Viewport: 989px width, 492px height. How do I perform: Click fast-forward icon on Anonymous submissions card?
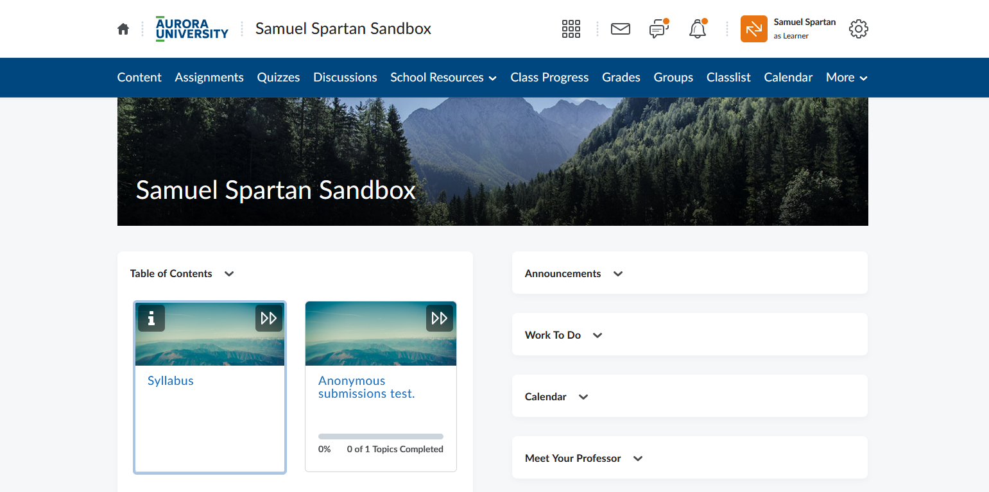[x=440, y=318]
